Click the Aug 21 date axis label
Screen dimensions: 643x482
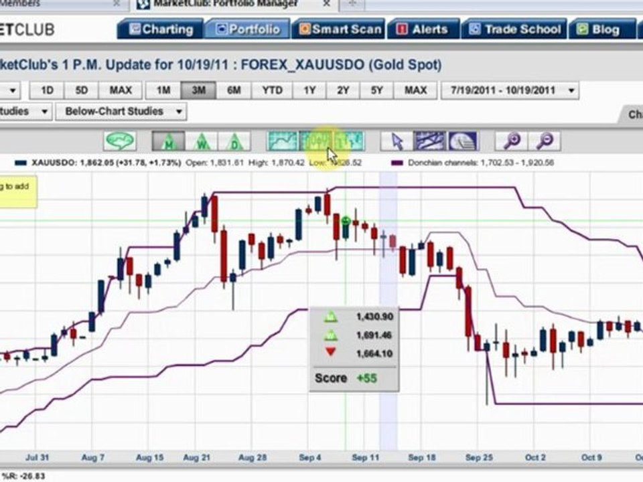point(196,457)
